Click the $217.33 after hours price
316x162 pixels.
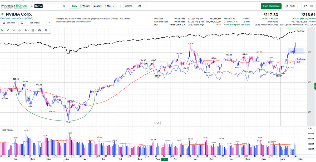point(271,14)
